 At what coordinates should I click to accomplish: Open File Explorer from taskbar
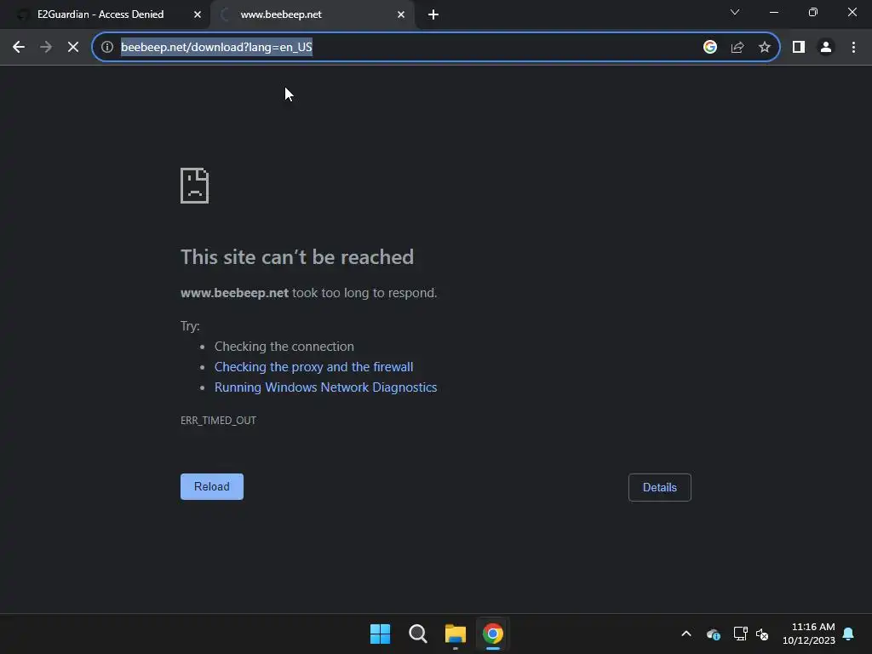(456, 634)
